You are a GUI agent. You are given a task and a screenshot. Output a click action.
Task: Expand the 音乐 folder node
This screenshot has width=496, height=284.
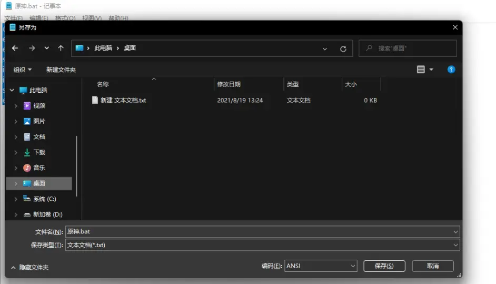(15, 168)
